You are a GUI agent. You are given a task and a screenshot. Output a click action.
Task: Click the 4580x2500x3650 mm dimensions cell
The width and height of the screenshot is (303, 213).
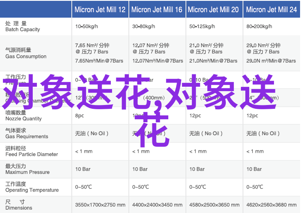(214, 205)
